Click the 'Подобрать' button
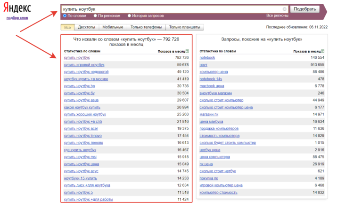The height and width of the screenshot is (203, 362). click(x=305, y=9)
